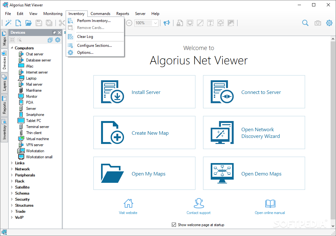Click the pointer click icon in Devices panel
This screenshot has width=336, height=236.
point(19,40)
